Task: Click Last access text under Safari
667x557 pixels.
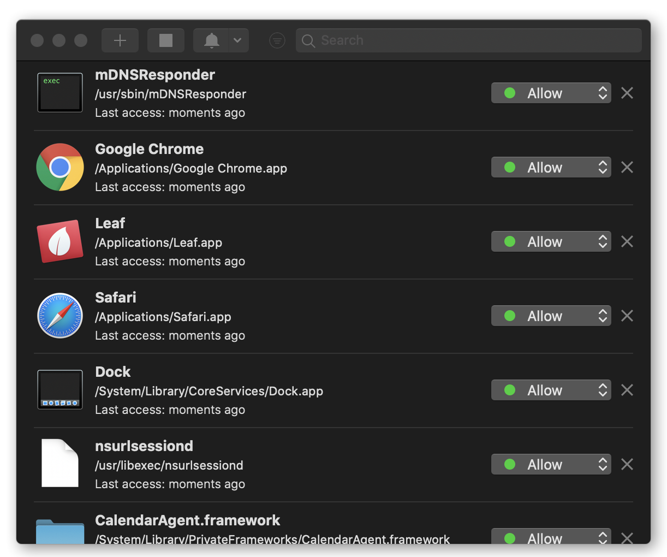Action: (170, 335)
